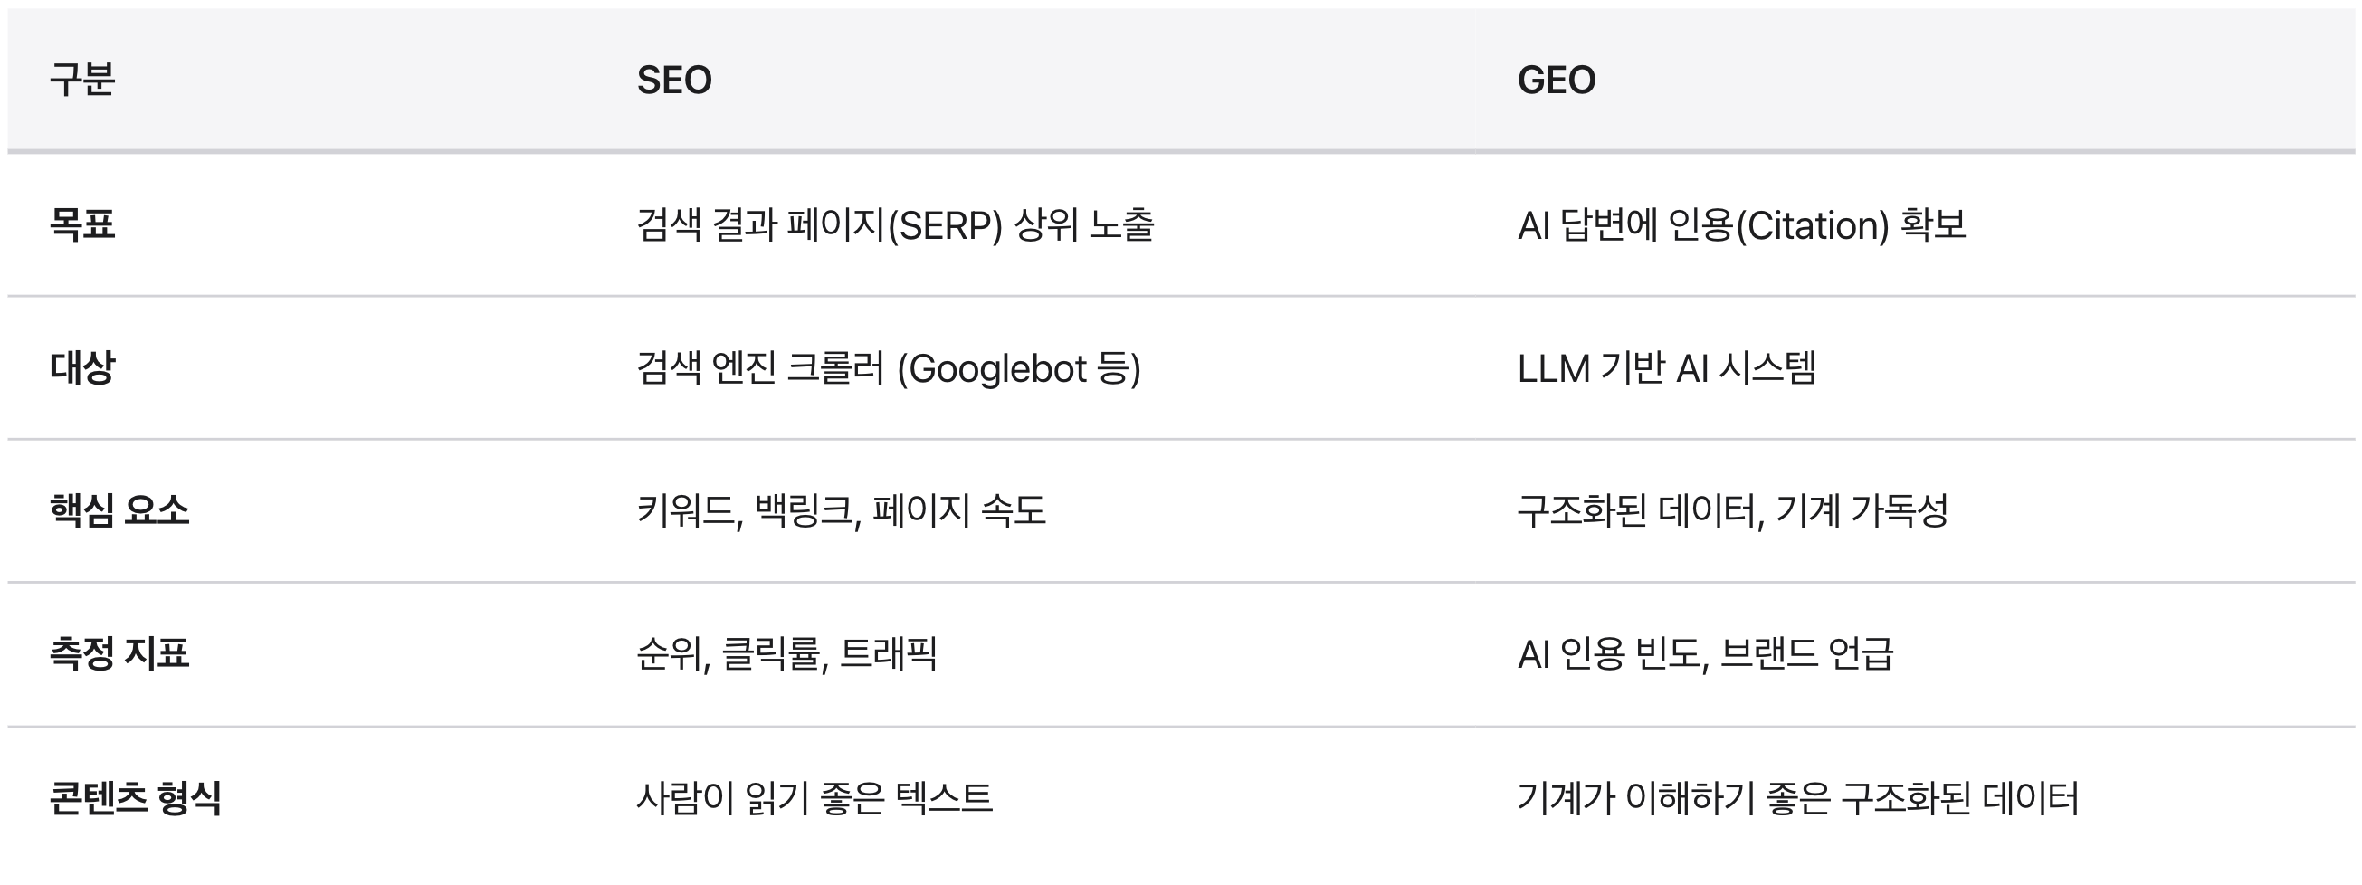Select the 목표 row label
2362x885 pixels.
pos(82,224)
